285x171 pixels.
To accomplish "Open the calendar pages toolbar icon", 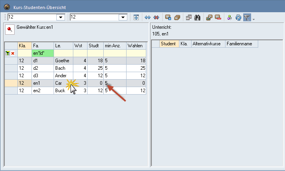I will pos(188,17).
